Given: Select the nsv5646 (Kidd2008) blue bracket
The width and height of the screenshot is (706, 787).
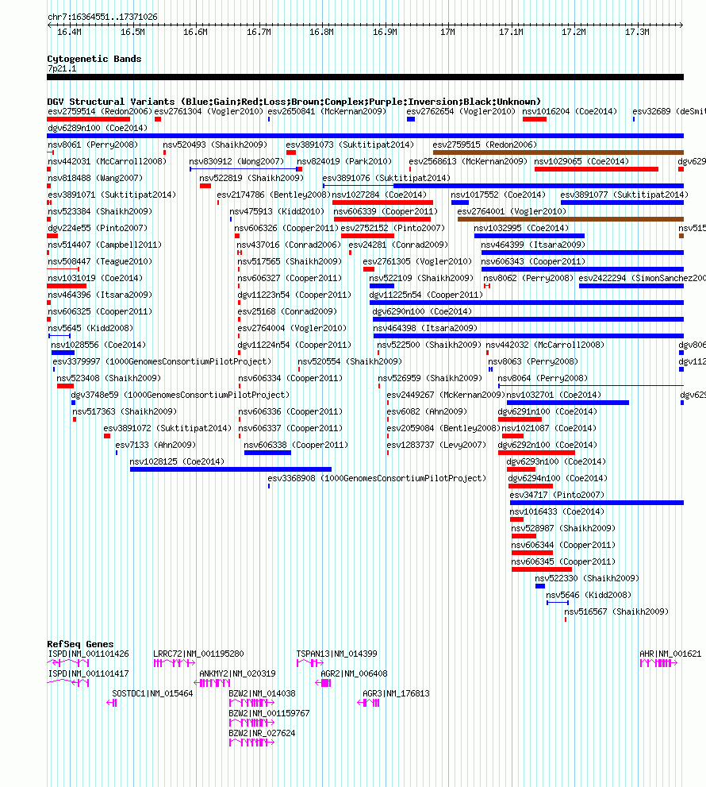Looking at the screenshot, I should coord(558,602).
